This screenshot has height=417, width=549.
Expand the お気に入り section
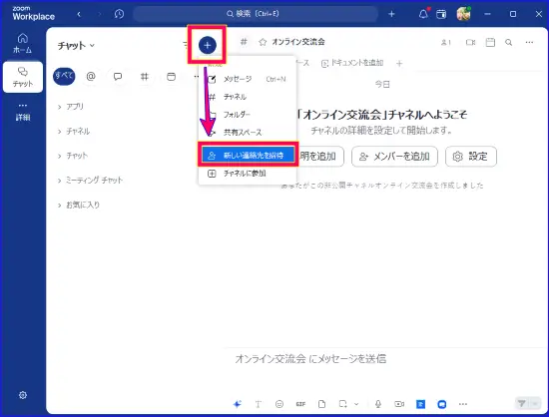(79, 205)
